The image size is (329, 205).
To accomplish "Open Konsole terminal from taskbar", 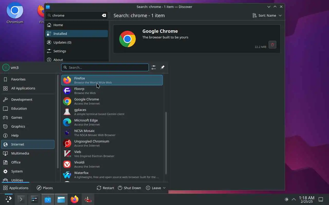I will pos(21,199).
